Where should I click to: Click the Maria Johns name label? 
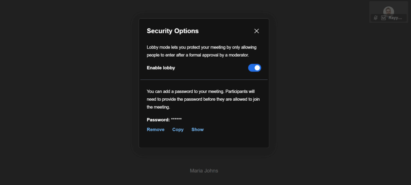(204, 171)
